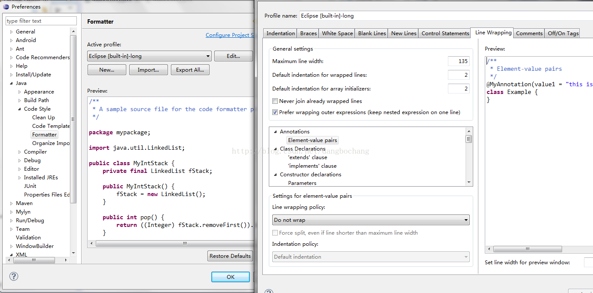This screenshot has width=593, height=293.
Task: Select Install/Update preferences item
Action: pyautogui.click(x=33, y=75)
